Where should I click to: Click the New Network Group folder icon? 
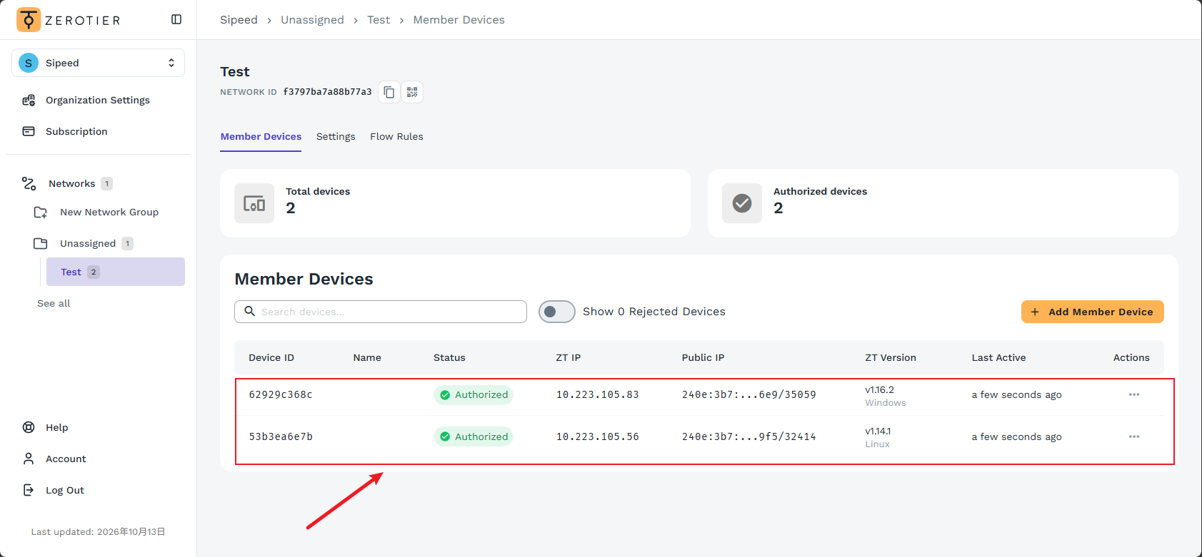point(41,212)
